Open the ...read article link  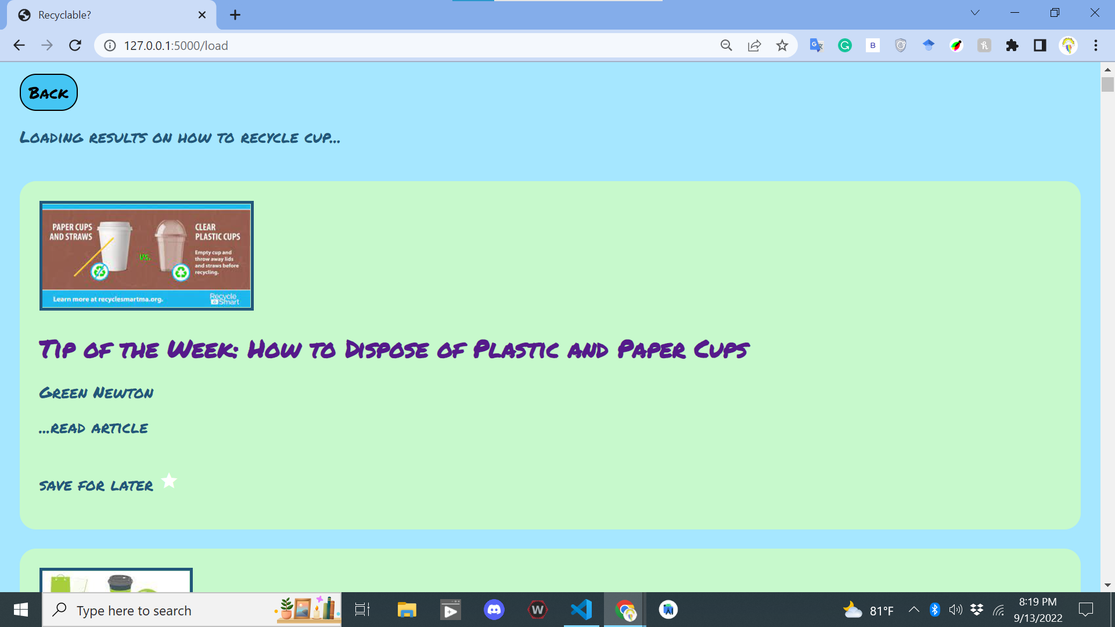[93, 428]
